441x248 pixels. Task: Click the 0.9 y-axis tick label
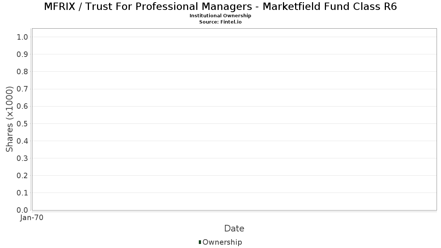tap(22, 54)
